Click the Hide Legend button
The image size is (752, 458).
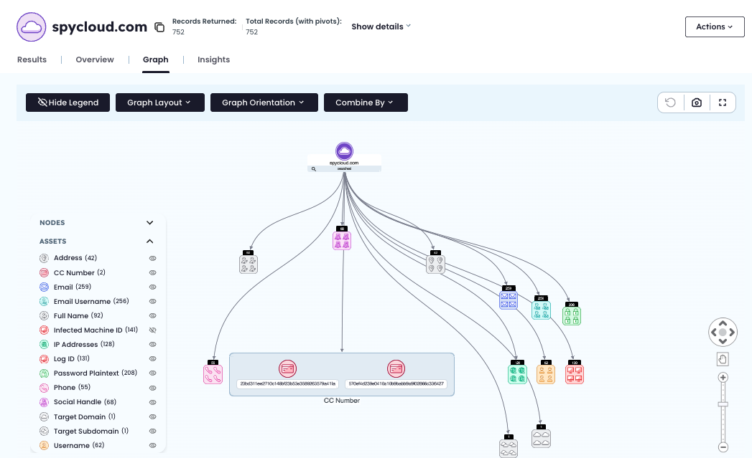click(68, 102)
